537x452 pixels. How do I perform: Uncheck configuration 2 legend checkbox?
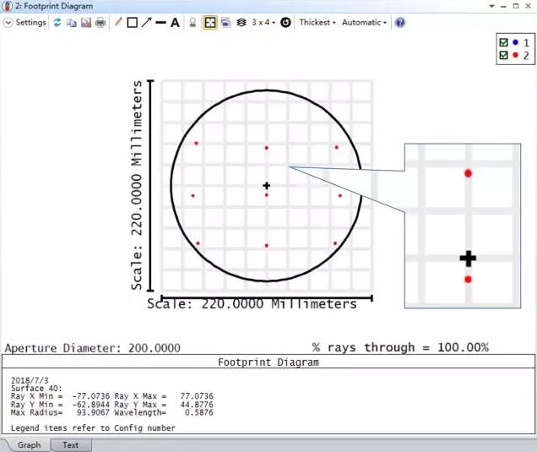pyautogui.click(x=505, y=56)
